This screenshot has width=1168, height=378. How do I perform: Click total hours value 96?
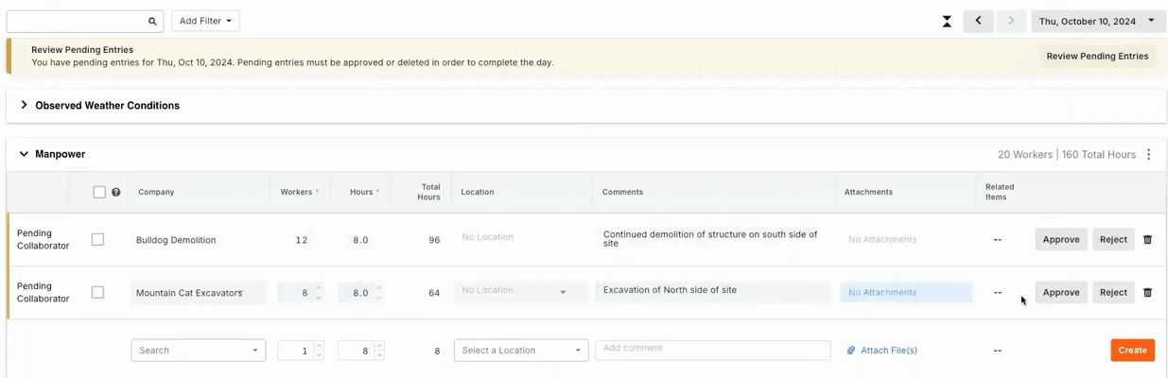(434, 240)
